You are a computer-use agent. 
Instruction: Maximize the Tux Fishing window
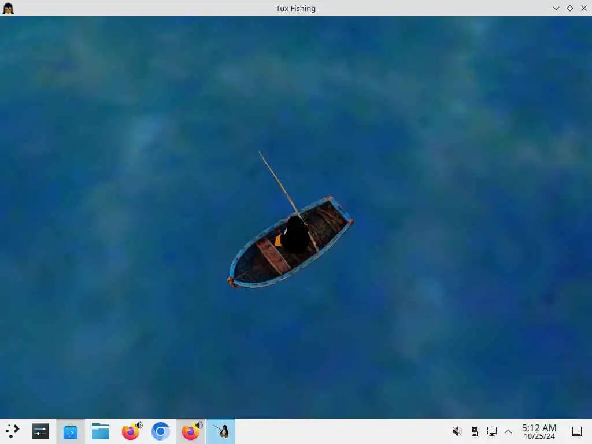(x=569, y=8)
